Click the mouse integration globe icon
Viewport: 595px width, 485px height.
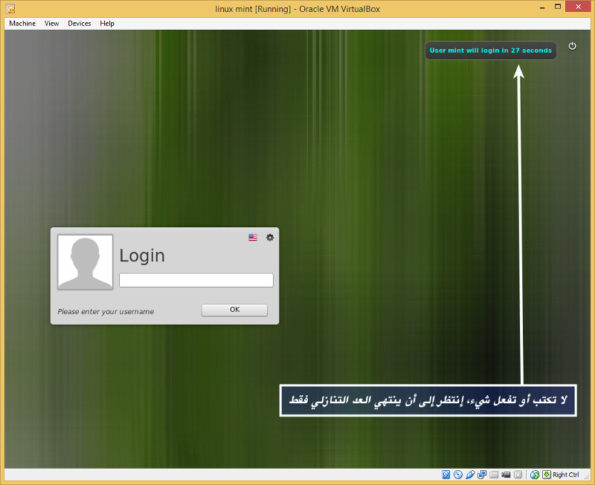(x=535, y=475)
